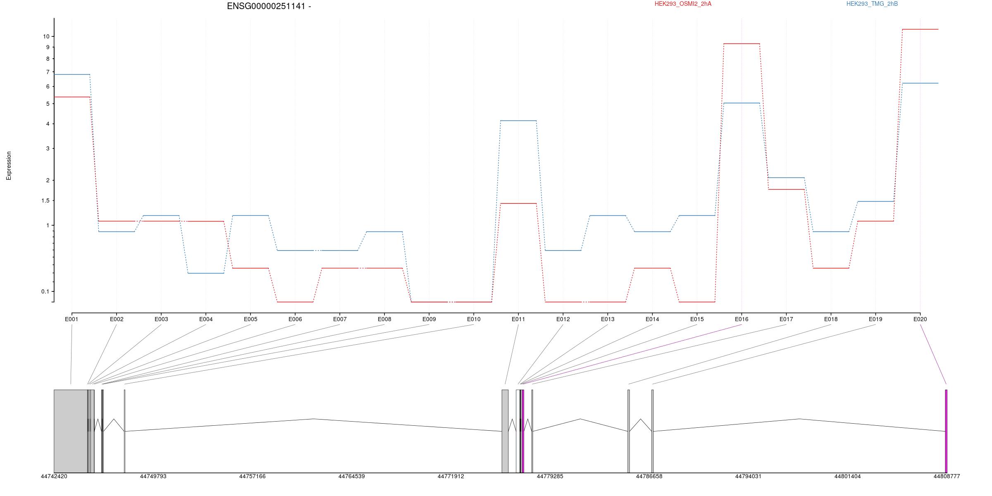Click exon label E004
Image resolution: width=992 pixels, height=496 pixels.
click(206, 319)
